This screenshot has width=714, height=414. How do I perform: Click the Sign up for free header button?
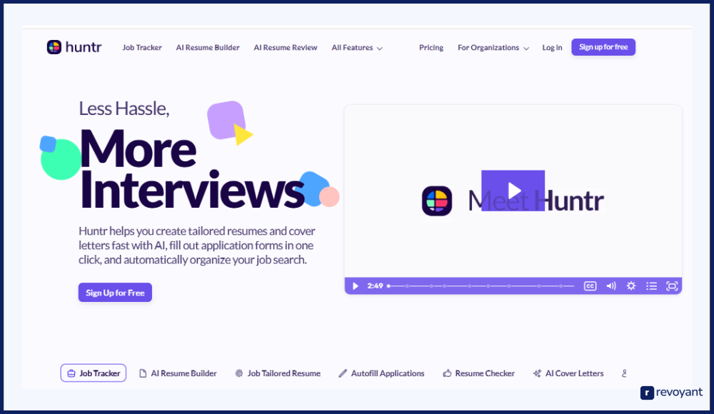(603, 47)
